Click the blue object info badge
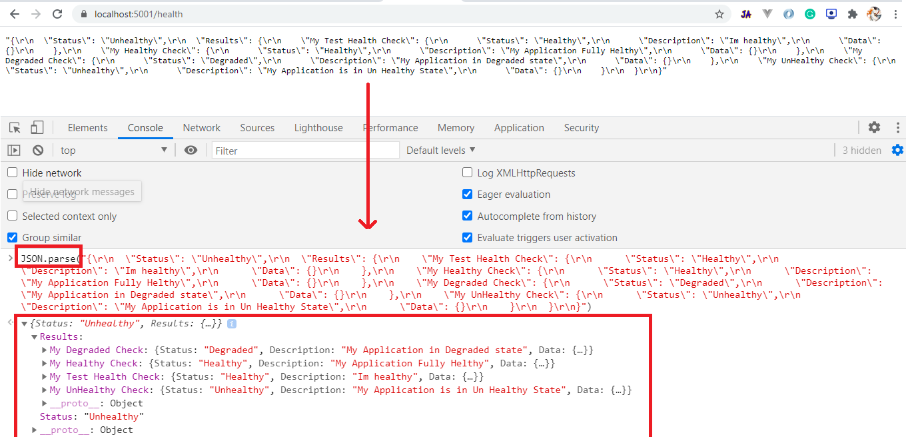The image size is (906, 437). point(232,324)
